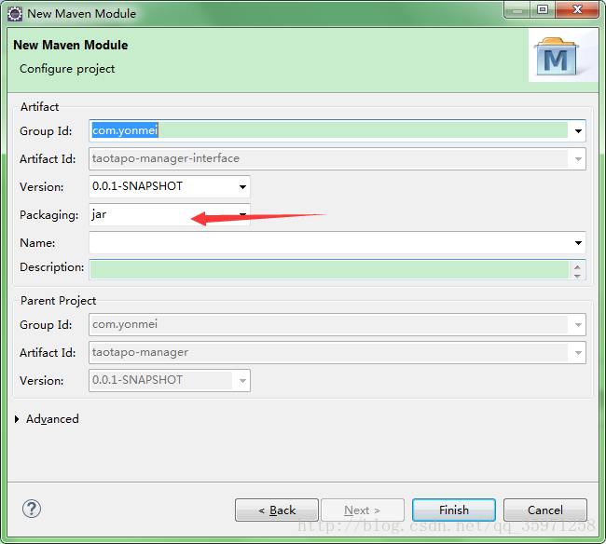Open the Parent Project Version dropdown arrow
Viewport: 606px width, 544px height.
242,381
